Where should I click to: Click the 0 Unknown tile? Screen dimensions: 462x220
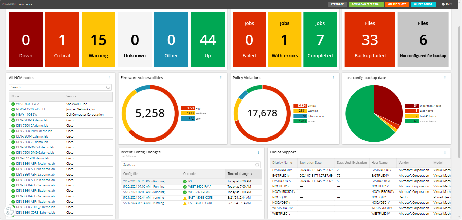point(135,40)
